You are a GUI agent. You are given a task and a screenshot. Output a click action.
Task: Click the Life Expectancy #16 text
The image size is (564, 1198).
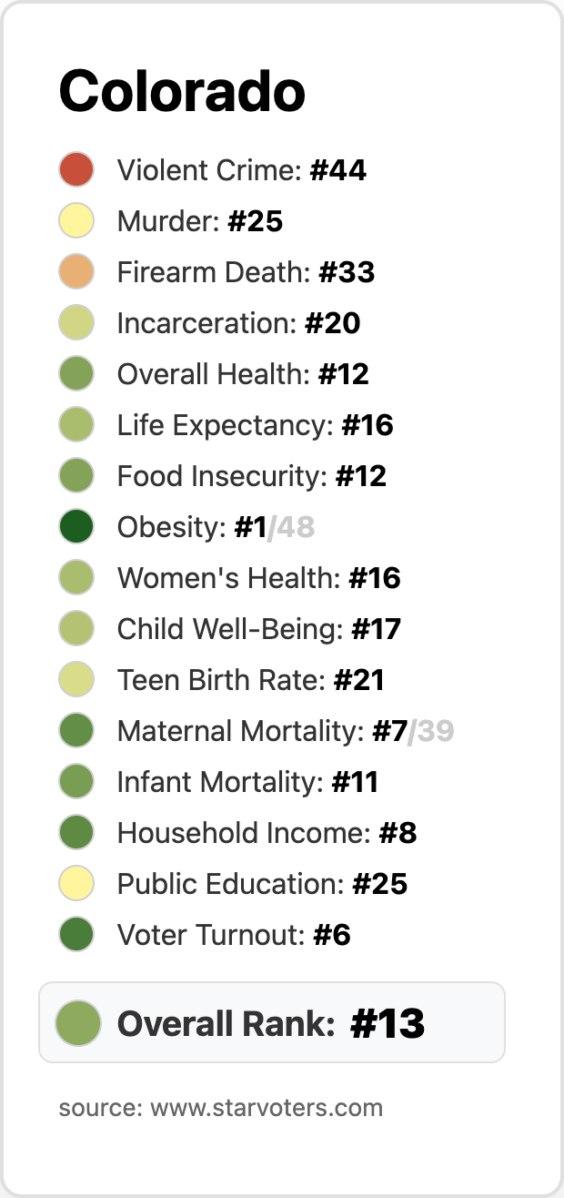(x=255, y=425)
